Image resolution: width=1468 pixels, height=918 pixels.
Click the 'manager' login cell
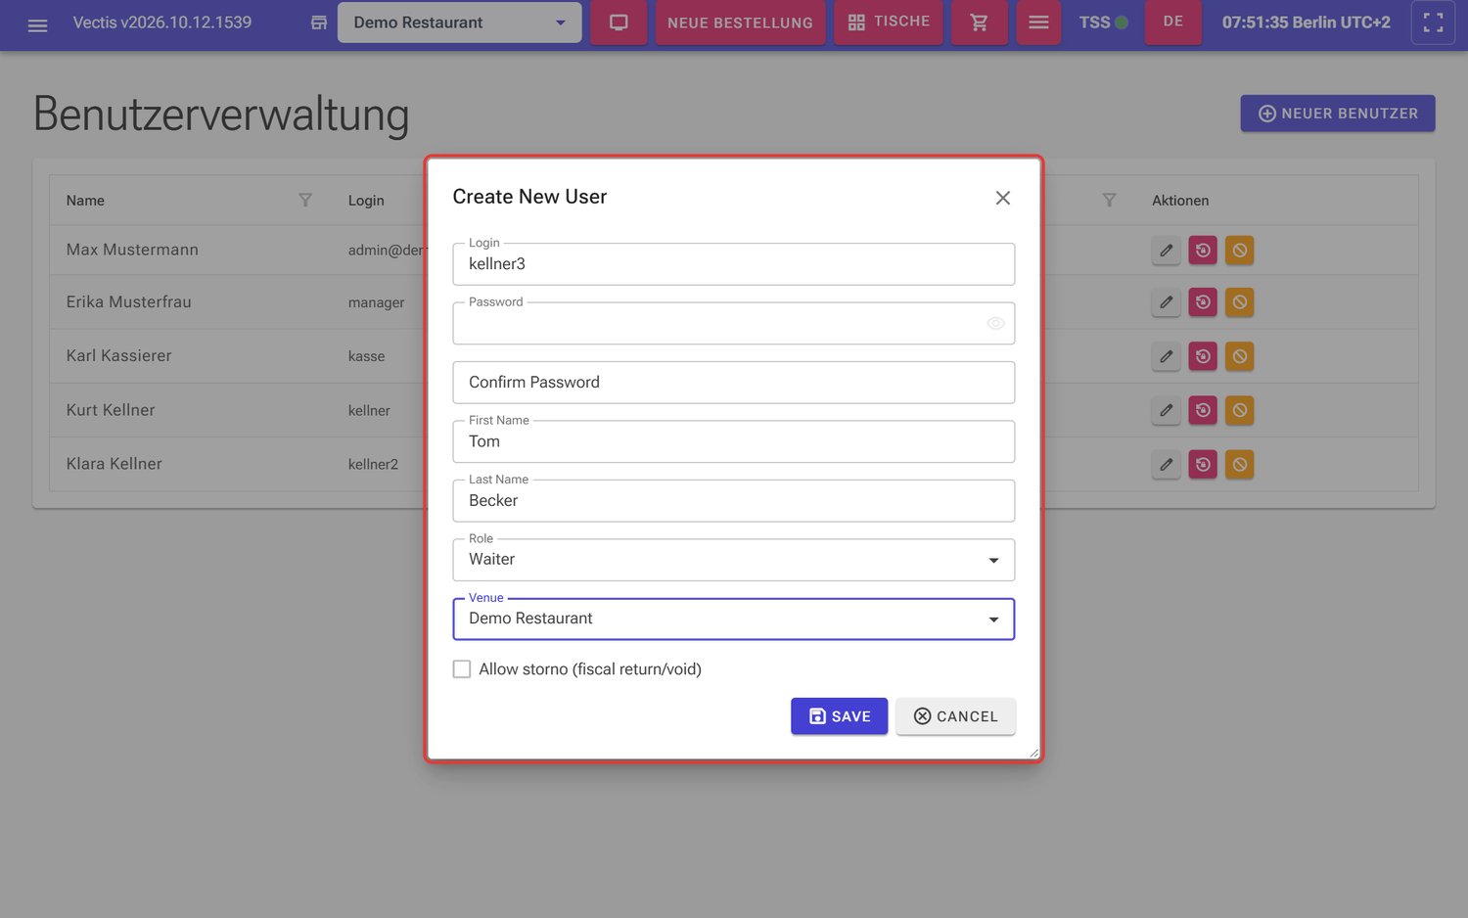(x=376, y=303)
